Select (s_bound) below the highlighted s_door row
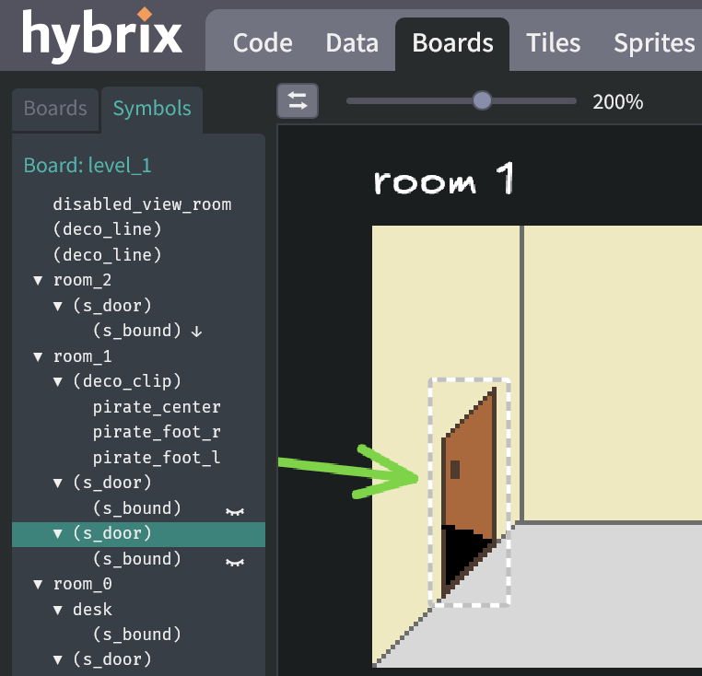The image size is (702, 676). (137, 559)
